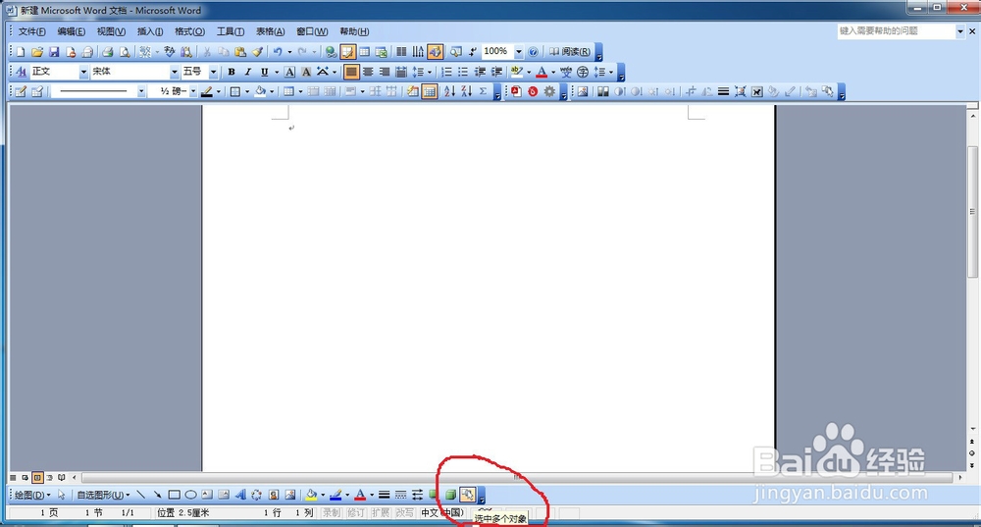Click the Columns icon
Viewport: 981px width, 527px height.
pyautogui.click(x=401, y=52)
